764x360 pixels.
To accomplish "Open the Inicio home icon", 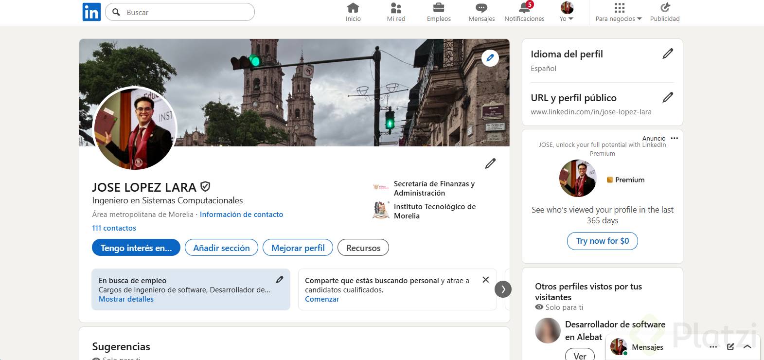I will [x=353, y=8].
